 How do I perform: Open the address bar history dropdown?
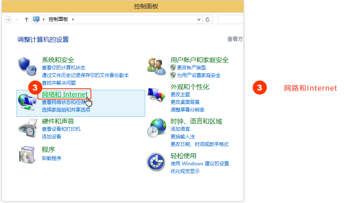pos(199,19)
